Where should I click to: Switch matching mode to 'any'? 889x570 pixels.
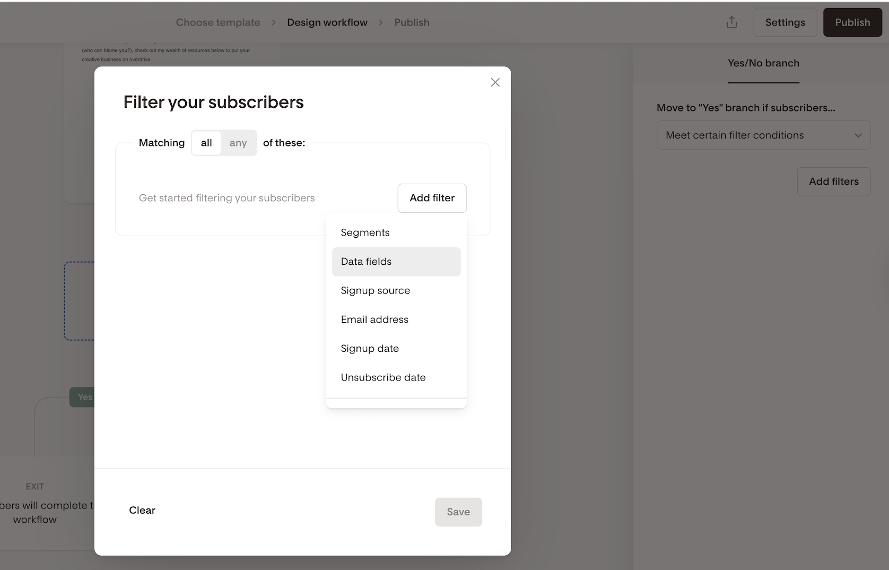(x=238, y=143)
